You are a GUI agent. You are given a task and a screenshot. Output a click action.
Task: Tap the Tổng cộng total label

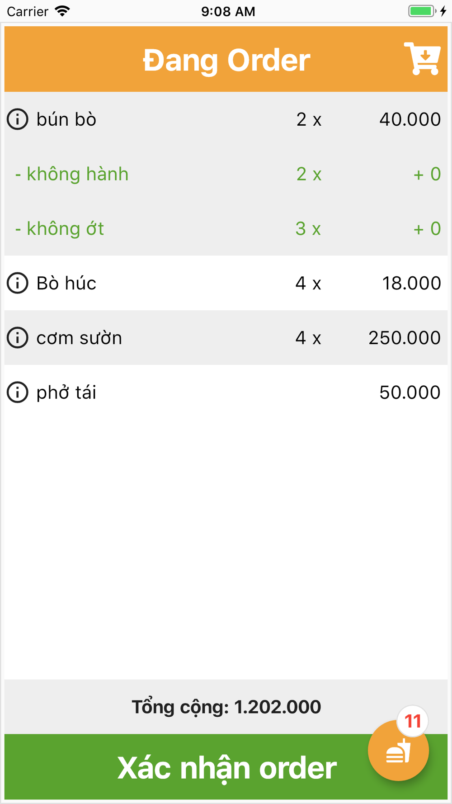226,707
